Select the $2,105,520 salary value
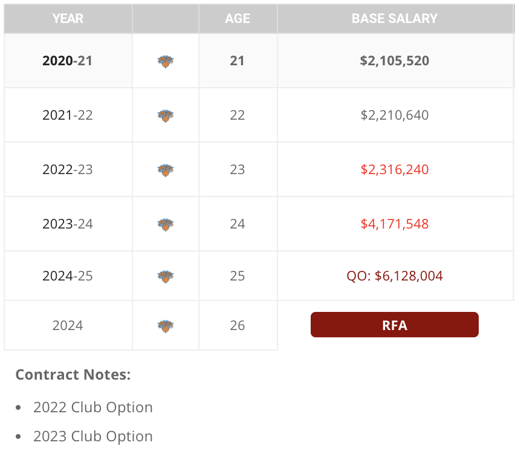The image size is (515, 457). [395, 61]
